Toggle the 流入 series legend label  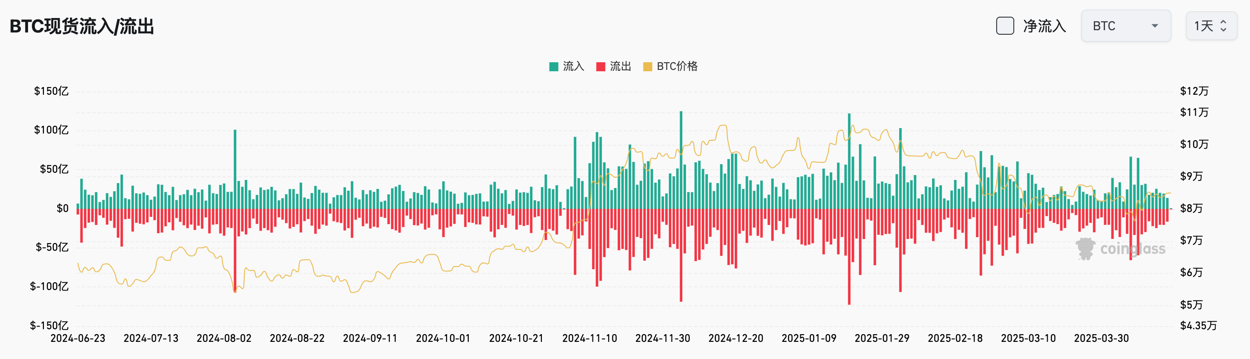click(x=573, y=66)
